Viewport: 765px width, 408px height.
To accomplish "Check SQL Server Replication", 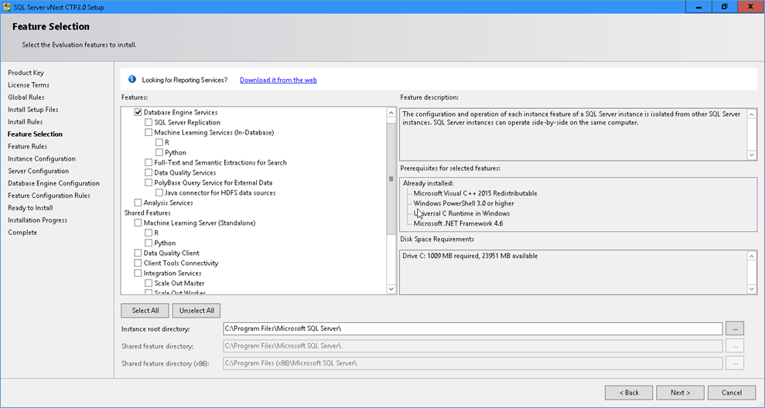I will pyautogui.click(x=149, y=122).
